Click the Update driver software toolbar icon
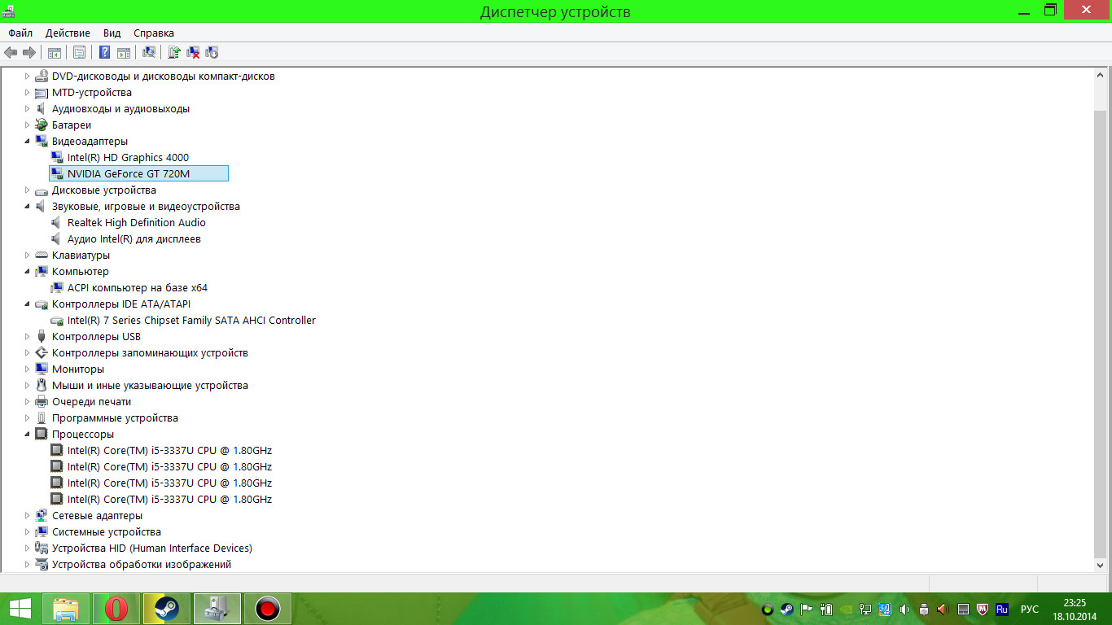 [173, 53]
